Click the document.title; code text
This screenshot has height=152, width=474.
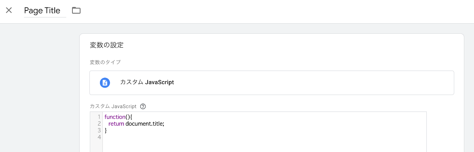pos(145,124)
